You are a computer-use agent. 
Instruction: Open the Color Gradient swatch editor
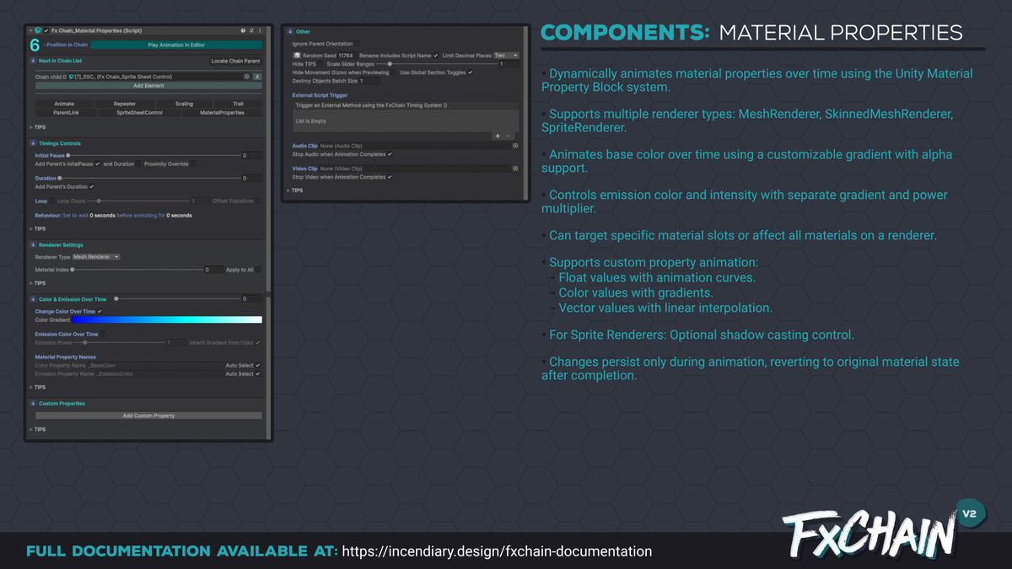(167, 320)
